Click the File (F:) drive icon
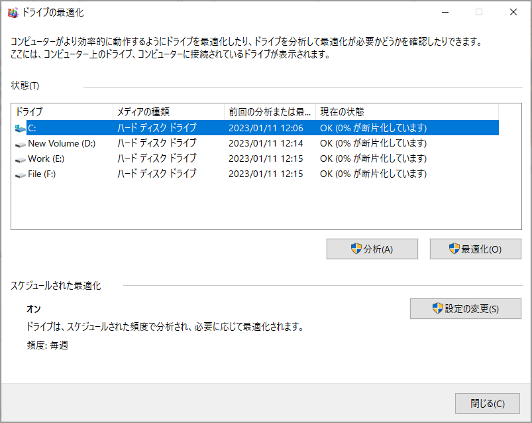This screenshot has height=423, width=532. [x=21, y=174]
